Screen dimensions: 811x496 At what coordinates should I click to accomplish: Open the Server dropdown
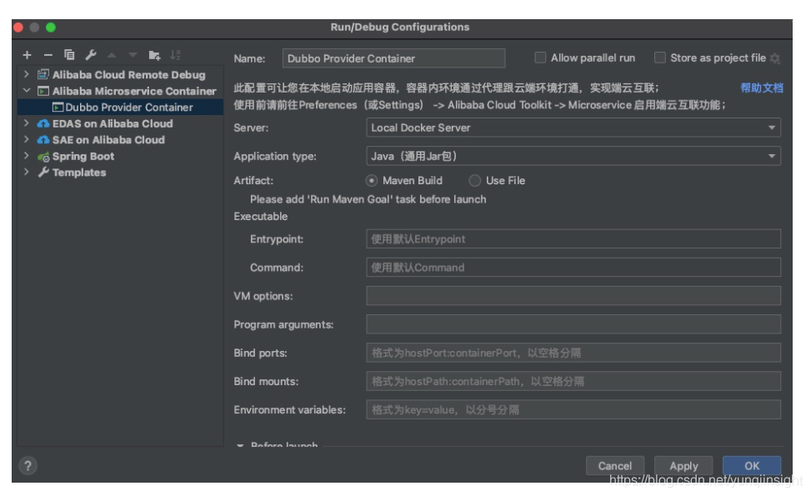click(573, 128)
